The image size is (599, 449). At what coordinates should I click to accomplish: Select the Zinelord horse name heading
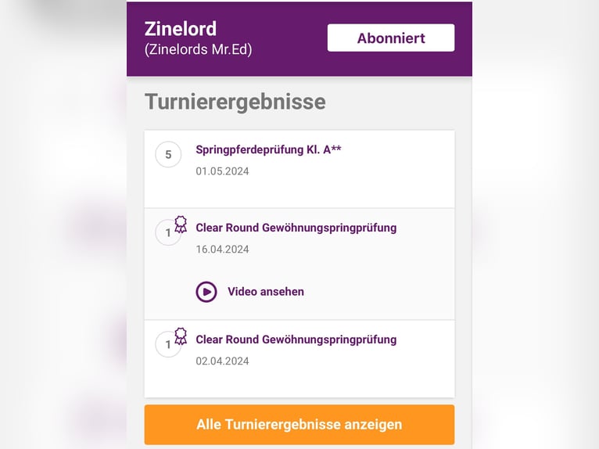(x=181, y=29)
